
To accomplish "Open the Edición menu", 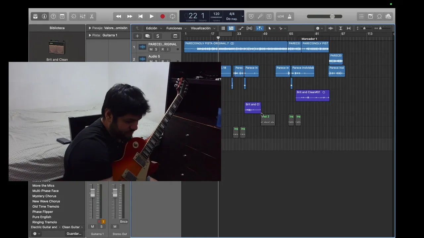I will [x=154, y=28].
